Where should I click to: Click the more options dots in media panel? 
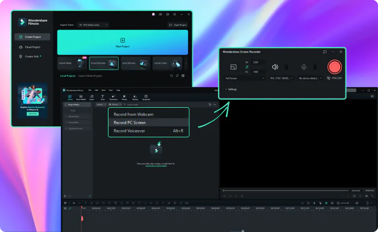(x=215, y=105)
